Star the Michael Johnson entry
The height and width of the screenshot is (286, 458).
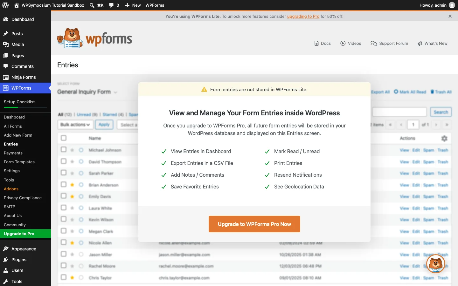click(72, 150)
